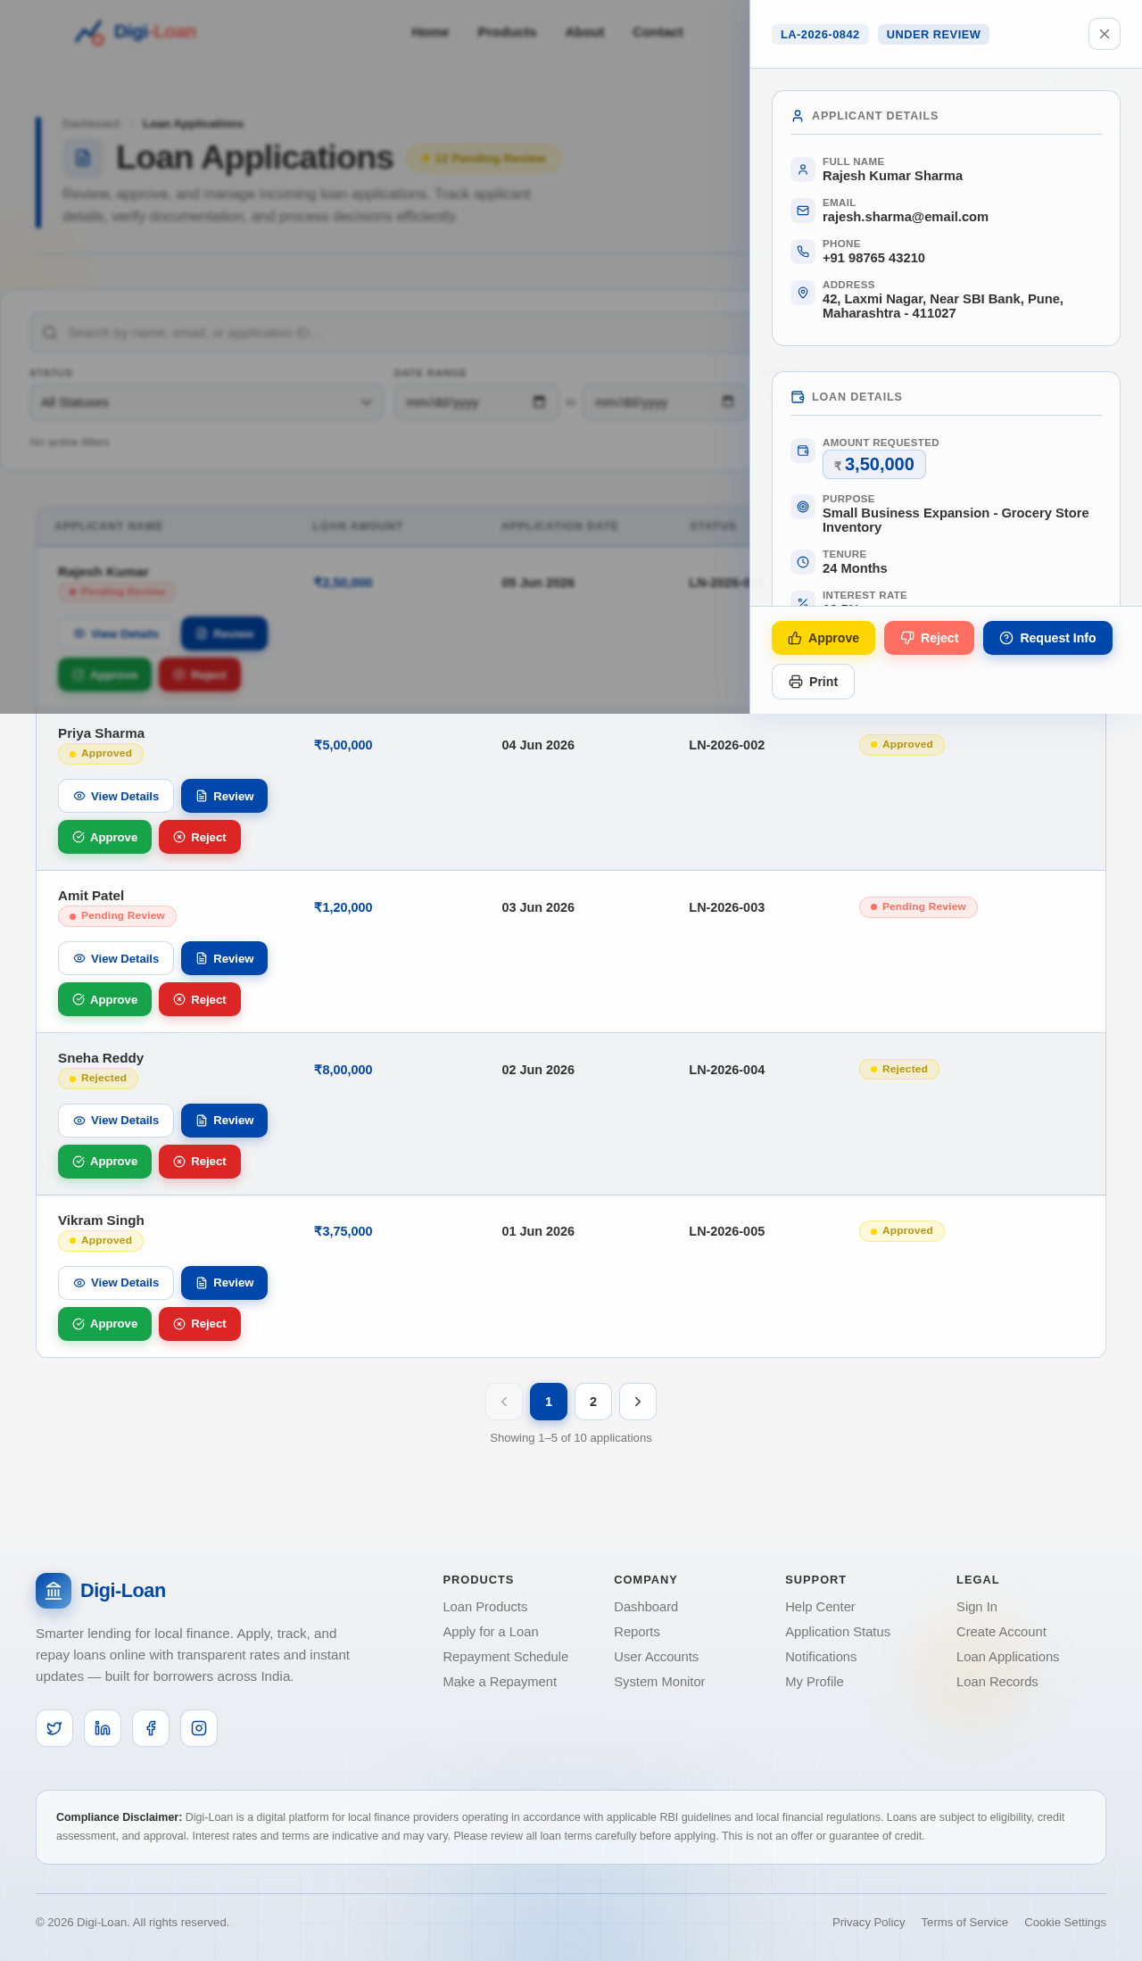Click the full name person icon
Image resolution: width=1142 pixels, height=1961 pixels.
(x=803, y=170)
